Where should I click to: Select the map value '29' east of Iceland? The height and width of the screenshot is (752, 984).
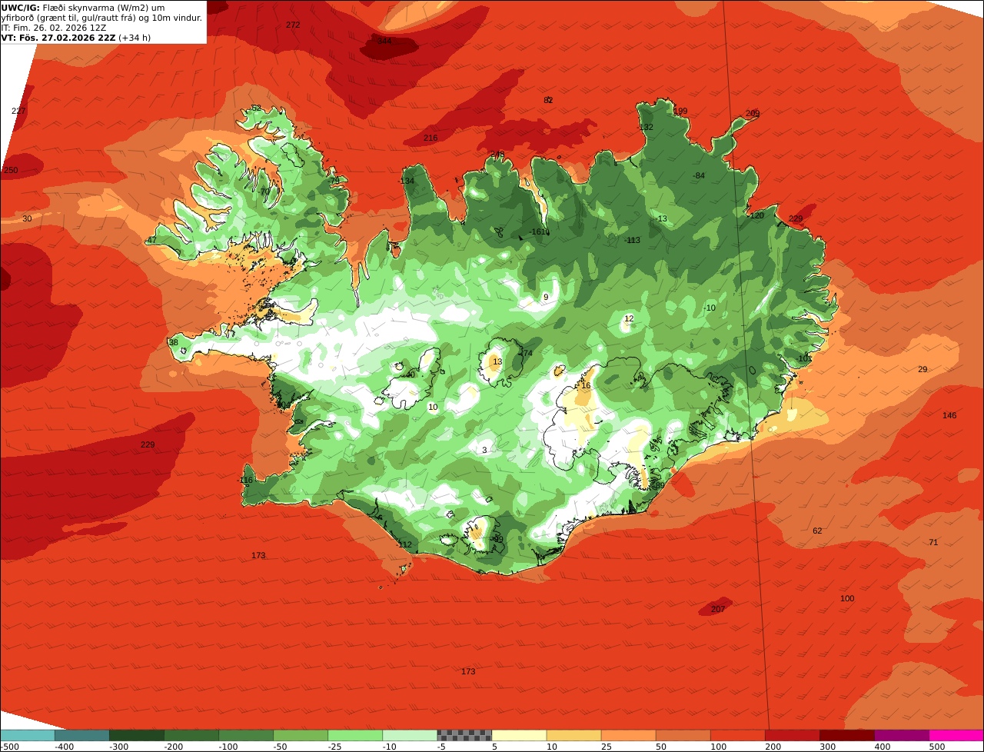click(x=922, y=369)
